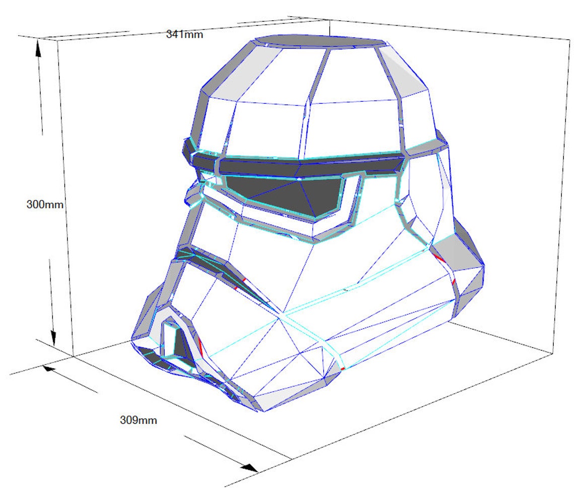
Task: Click the 300mm height dimension label
Action: coord(45,205)
